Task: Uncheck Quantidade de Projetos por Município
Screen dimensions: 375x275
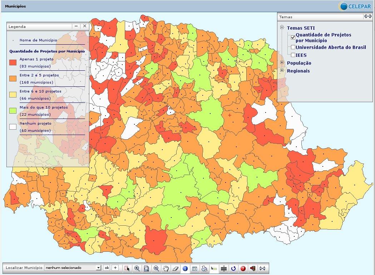Action: click(x=293, y=37)
